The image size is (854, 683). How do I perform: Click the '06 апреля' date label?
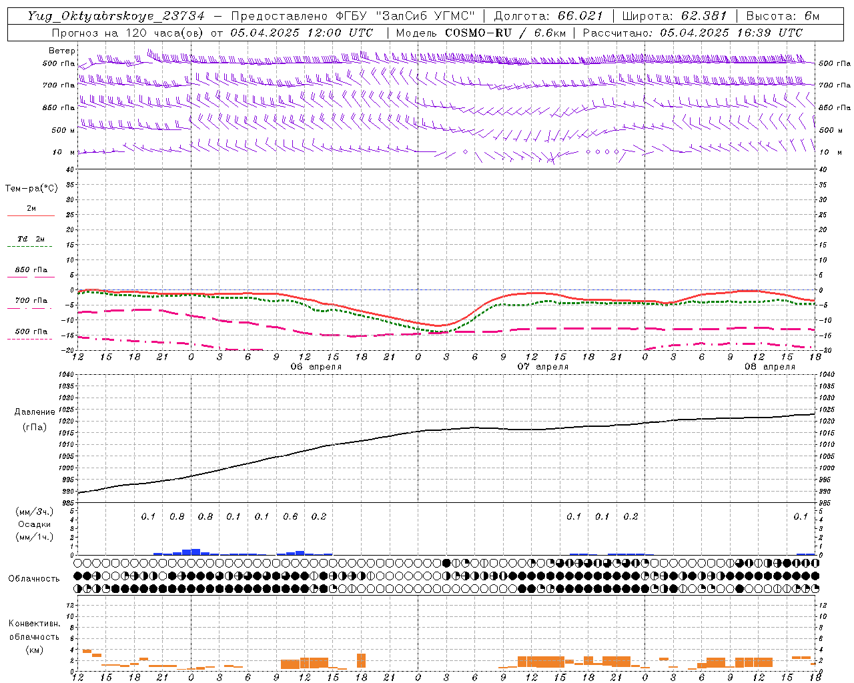[316, 367]
